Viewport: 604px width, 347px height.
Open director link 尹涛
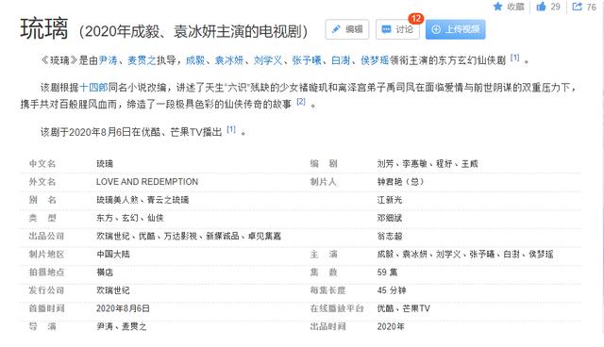[108, 60]
